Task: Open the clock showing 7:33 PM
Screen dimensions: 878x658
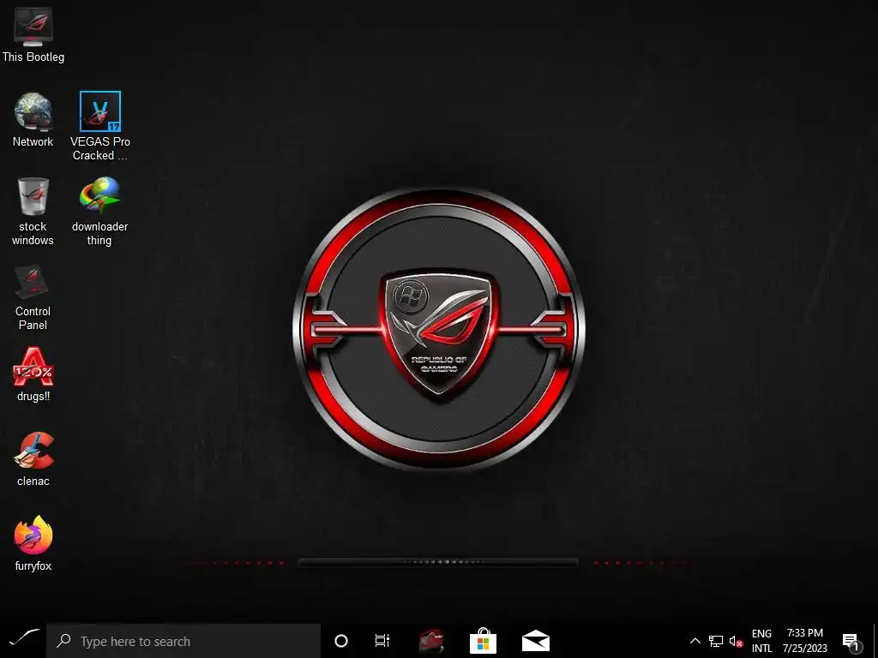Action: (x=804, y=641)
